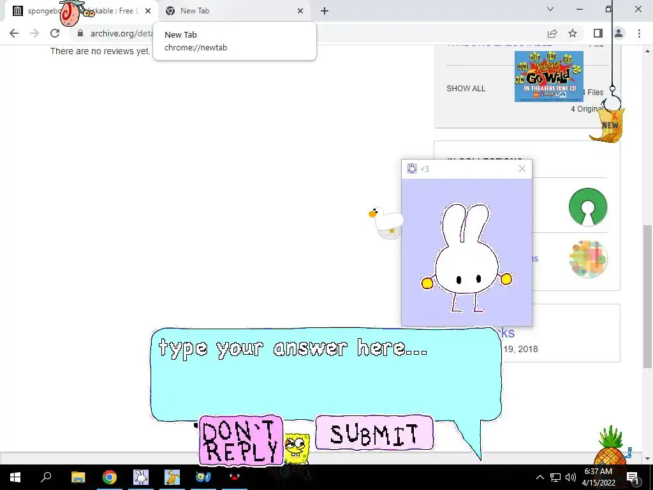Screen dimensions: 653x490
Task: View site info lock icon
Action: point(80,33)
